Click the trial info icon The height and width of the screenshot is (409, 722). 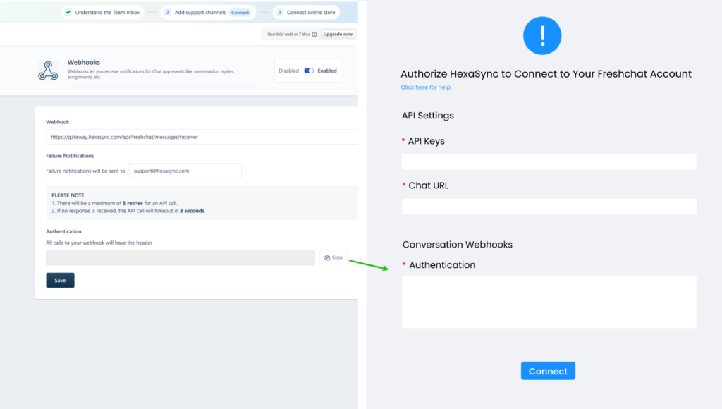[x=314, y=34]
